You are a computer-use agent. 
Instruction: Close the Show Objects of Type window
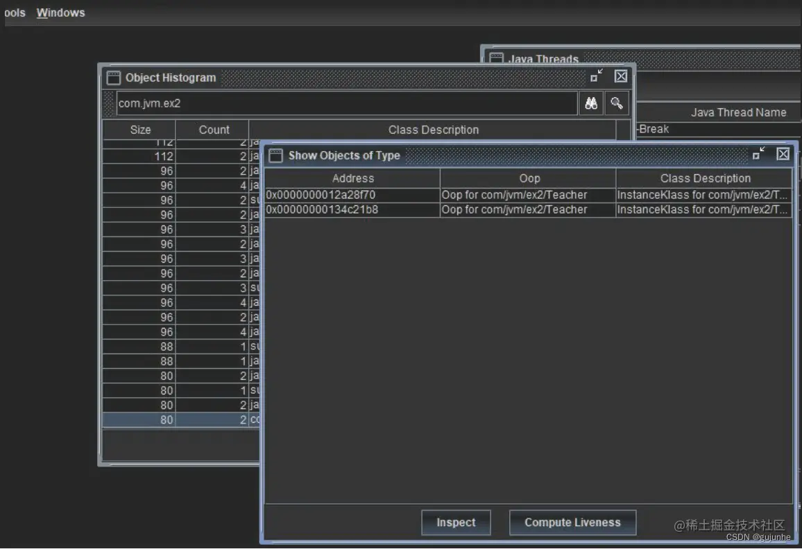point(783,154)
